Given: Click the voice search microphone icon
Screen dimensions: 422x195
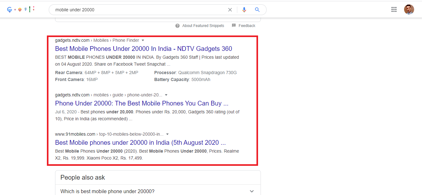Looking at the screenshot, I should click(x=244, y=10).
